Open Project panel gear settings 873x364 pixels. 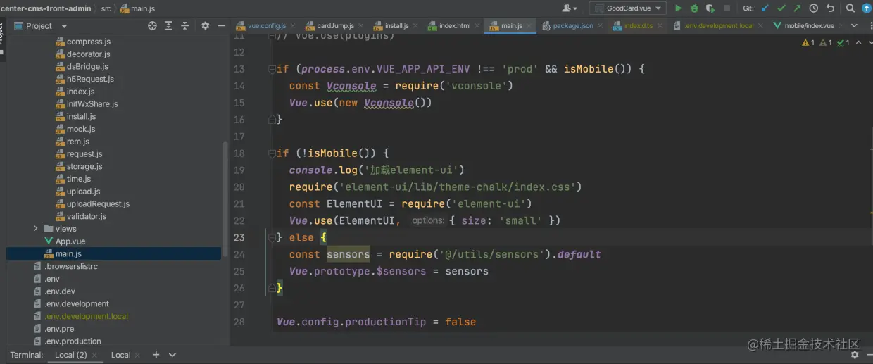tap(205, 25)
